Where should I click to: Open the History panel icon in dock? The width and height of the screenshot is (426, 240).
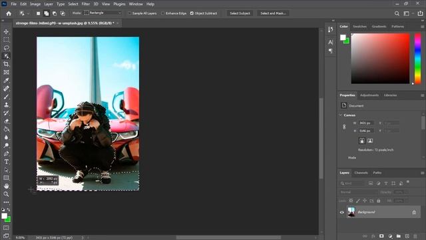tap(330, 29)
